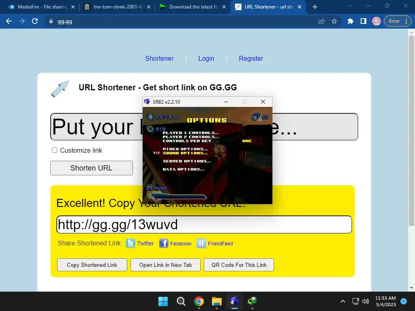
Task: Open the Chrome profile avatar
Action: pos(376,21)
